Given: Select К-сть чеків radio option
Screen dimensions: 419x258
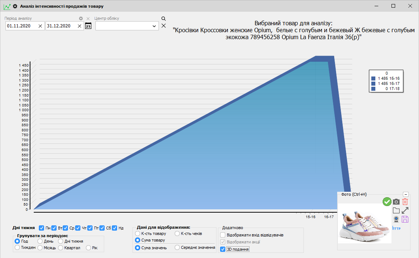Looking at the screenshot, I should pos(177,233).
